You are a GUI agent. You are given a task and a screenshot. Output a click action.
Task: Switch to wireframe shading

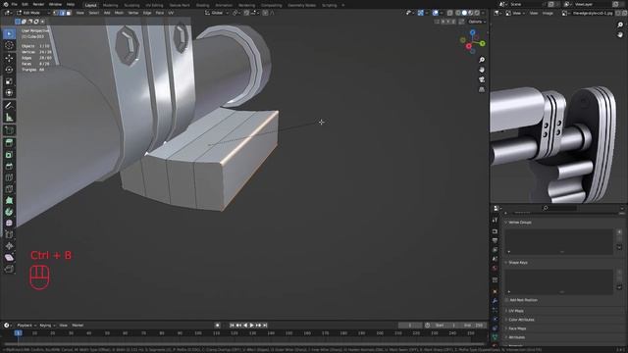coord(458,13)
